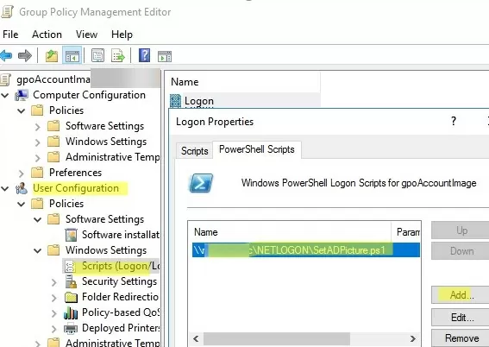The height and width of the screenshot is (347, 489).
Task: Open the Help menu
Action: [x=122, y=35]
